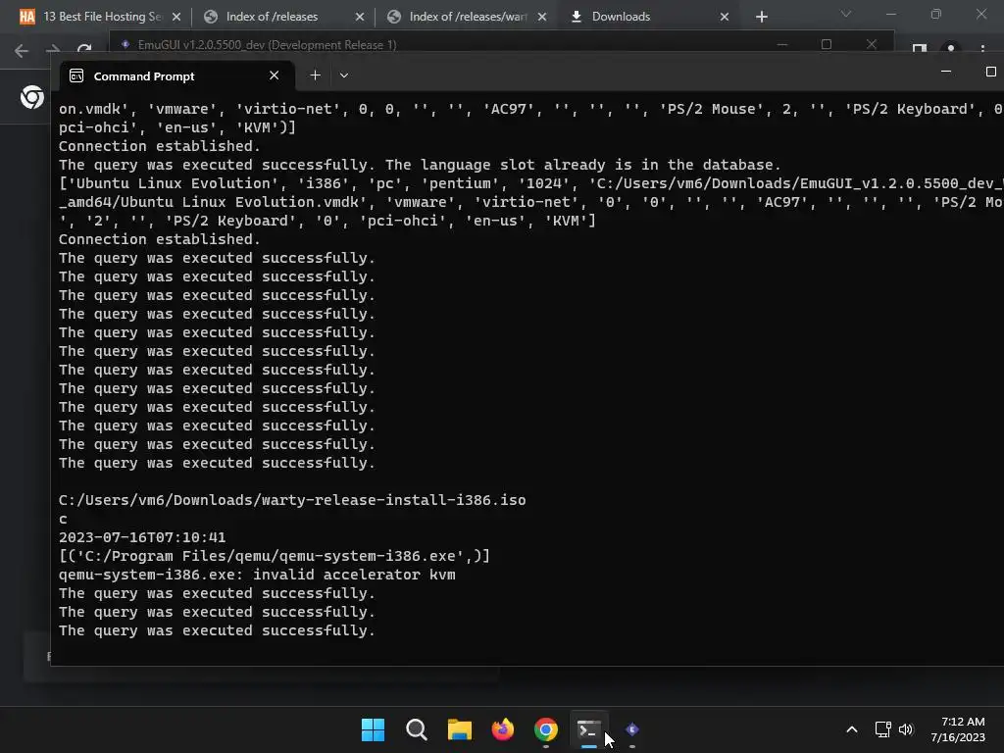Click the 'Ubuntu Linux Evolution' list line
This screenshot has height=753, width=1004.
point(531,183)
